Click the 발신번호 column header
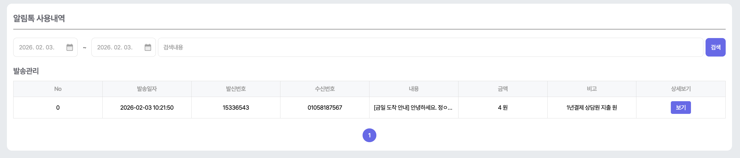This screenshot has width=740, height=158. point(236,89)
